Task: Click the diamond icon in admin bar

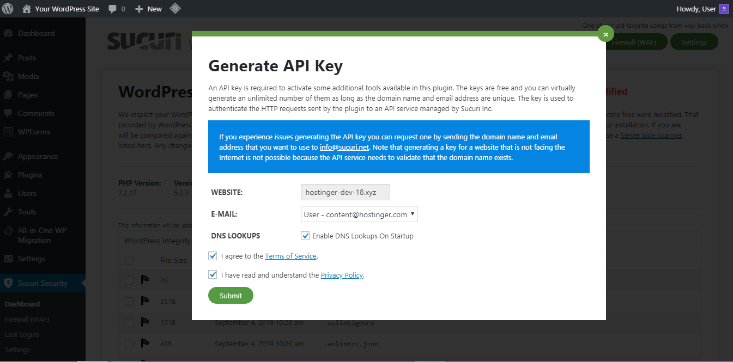Action: coord(175,9)
